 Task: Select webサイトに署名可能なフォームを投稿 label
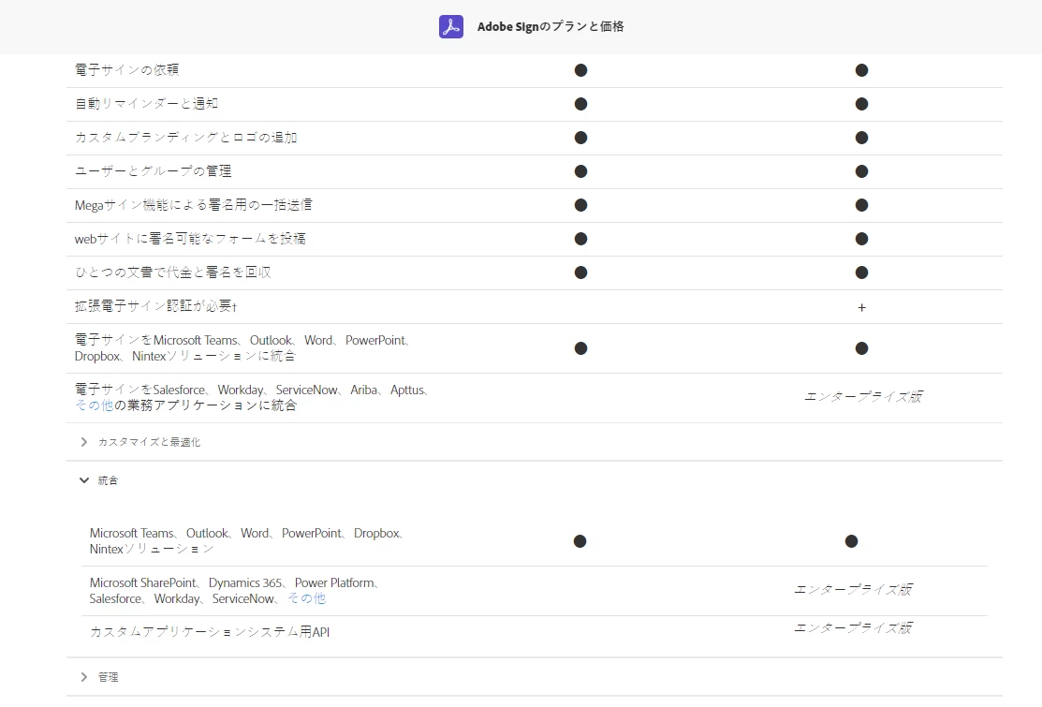(190, 239)
